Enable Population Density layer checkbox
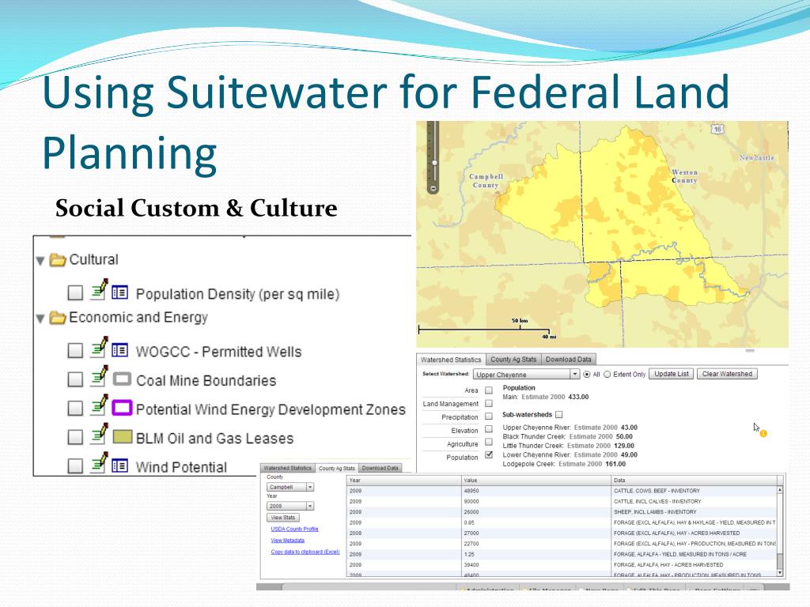The width and height of the screenshot is (810, 607). (x=75, y=293)
